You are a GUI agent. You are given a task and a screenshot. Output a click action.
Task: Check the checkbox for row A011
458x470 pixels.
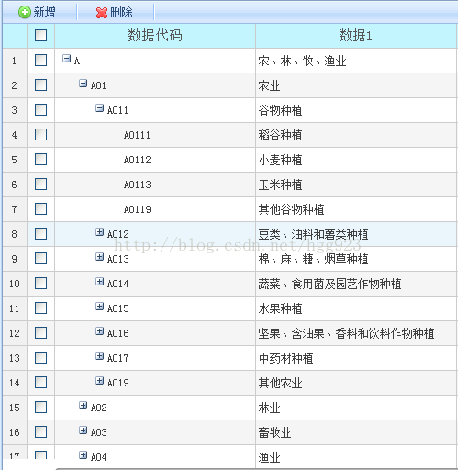[x=40, y=110]
